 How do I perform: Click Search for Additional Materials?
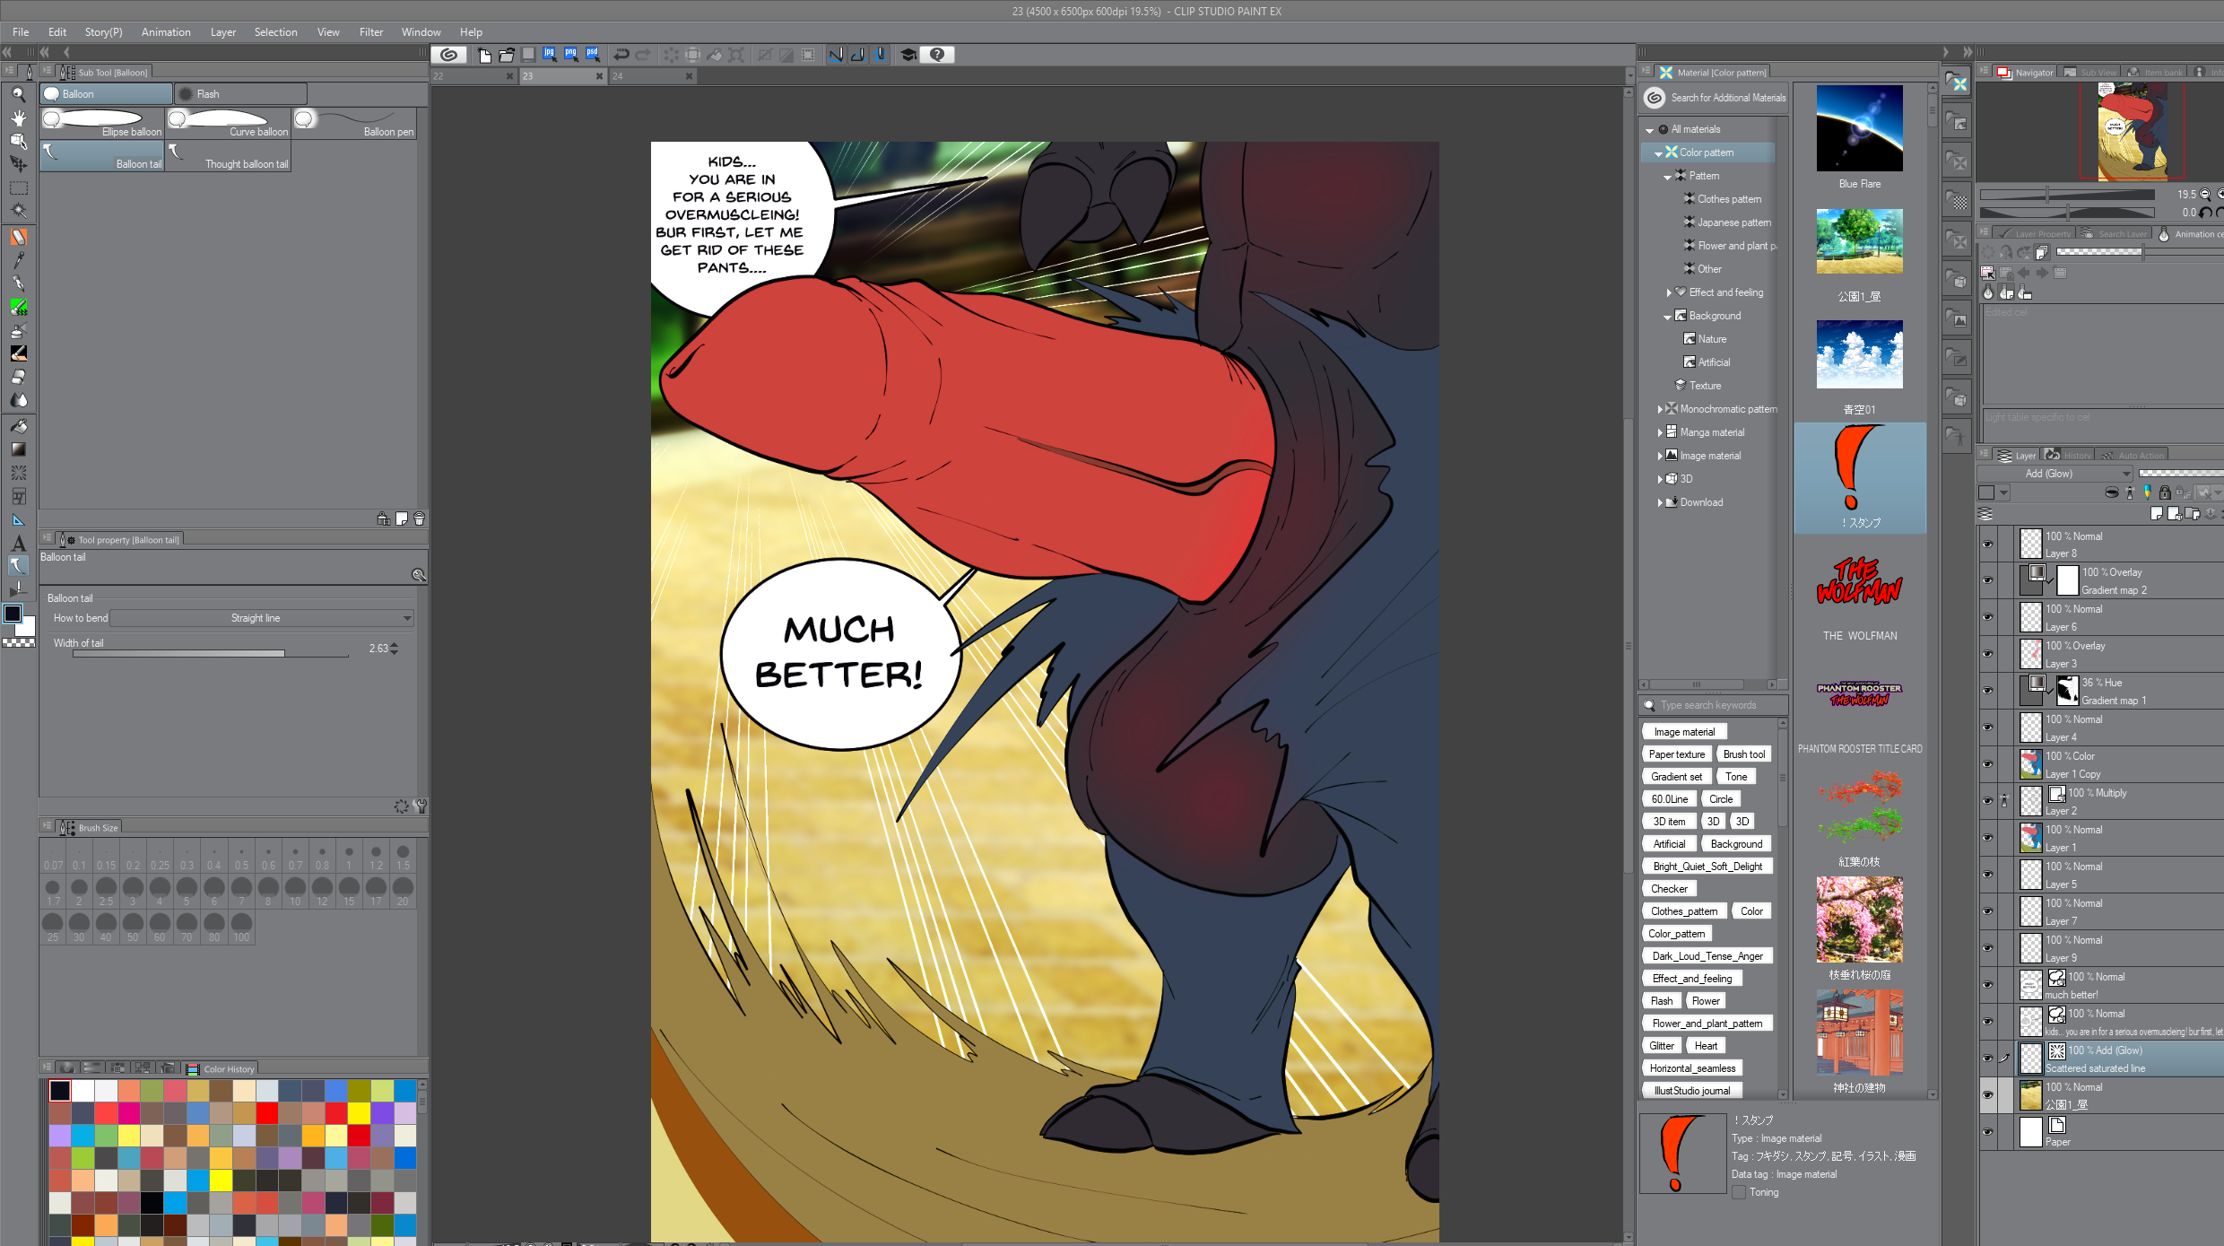1716,98
